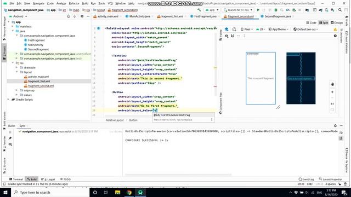
Task: Toggle the View Options eye icon in design toolbar
Action: pos(227,36)
